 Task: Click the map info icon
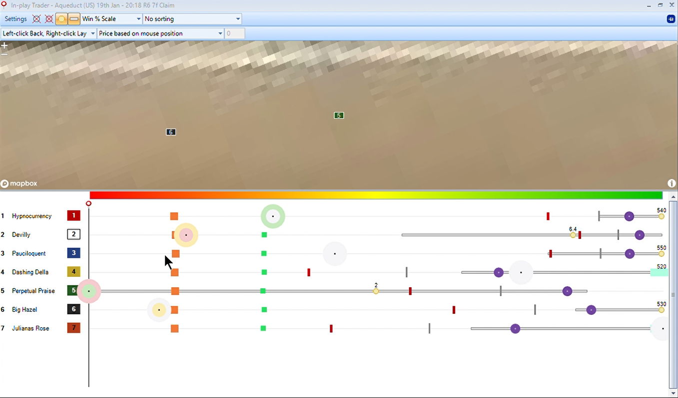pos(672,184)
